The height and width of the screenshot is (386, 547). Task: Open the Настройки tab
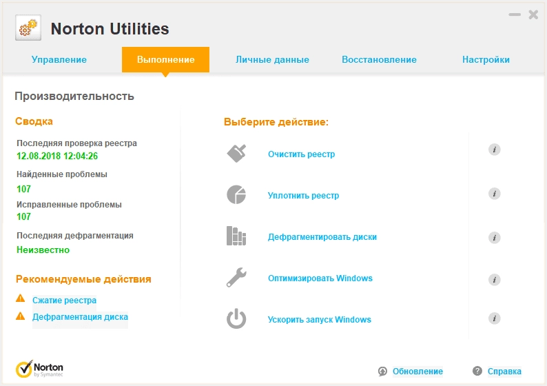coord(486,60)
